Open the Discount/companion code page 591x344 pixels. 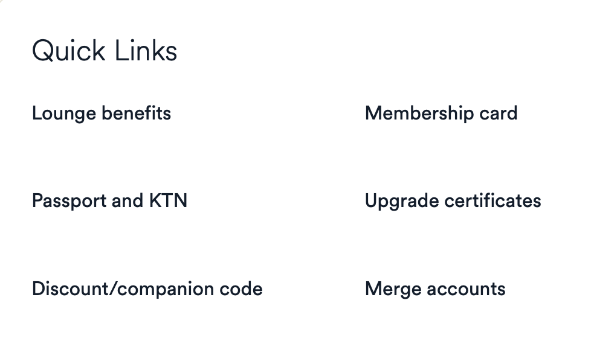point(147,288)
